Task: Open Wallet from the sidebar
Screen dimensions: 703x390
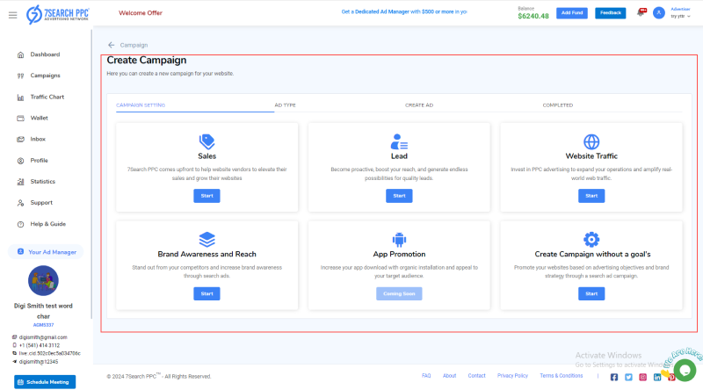Action: pos(39,118)
